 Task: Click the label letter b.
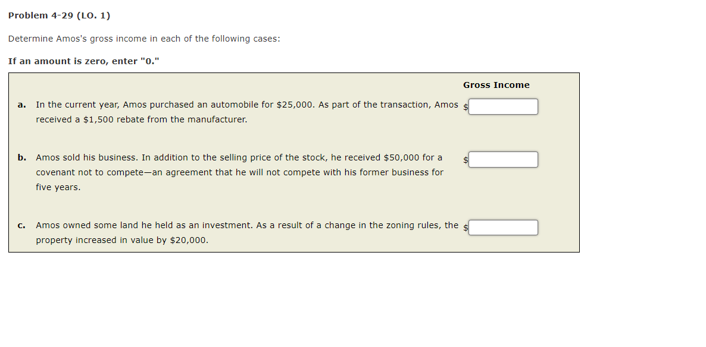[21, 157]
